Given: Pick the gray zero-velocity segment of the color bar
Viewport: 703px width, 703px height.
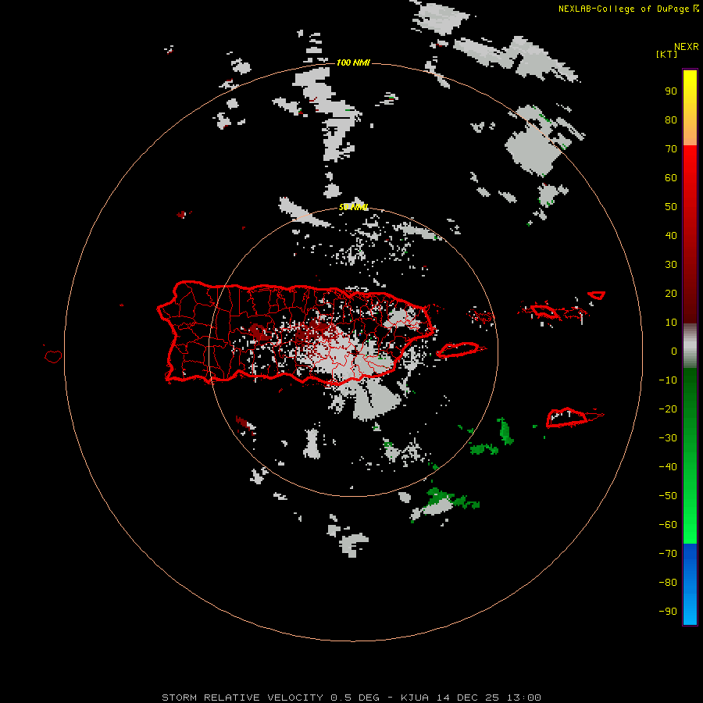Looking at the screenshot, I should pos(690,346).
